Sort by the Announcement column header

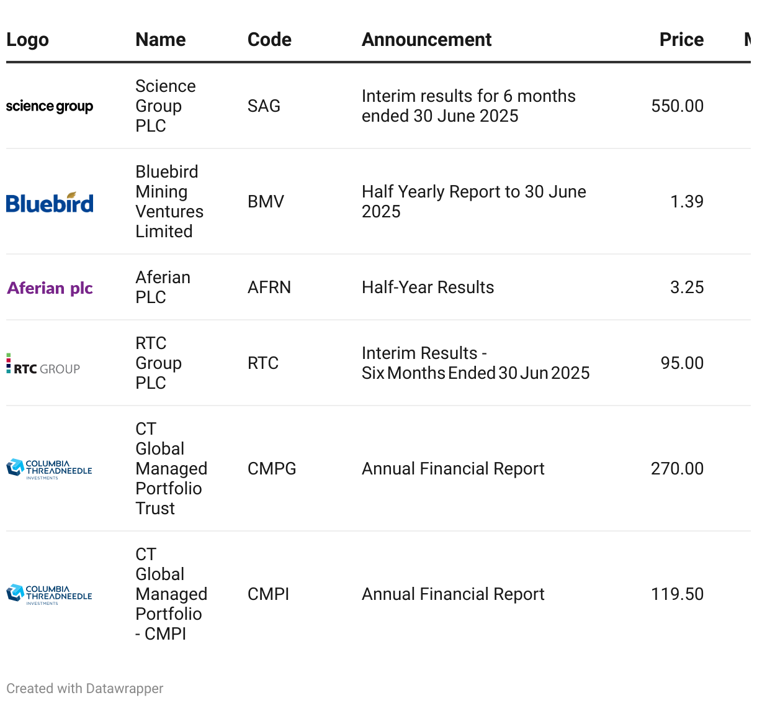426,40
